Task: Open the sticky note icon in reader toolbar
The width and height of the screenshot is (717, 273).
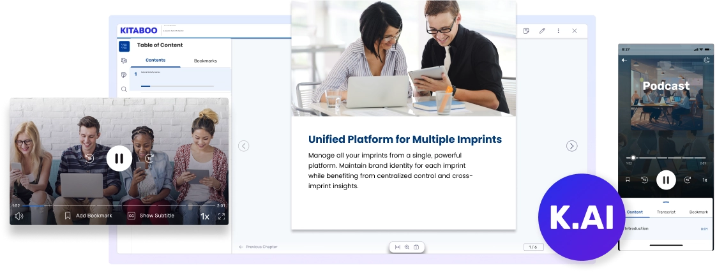Action: click(x=526, y=31)
